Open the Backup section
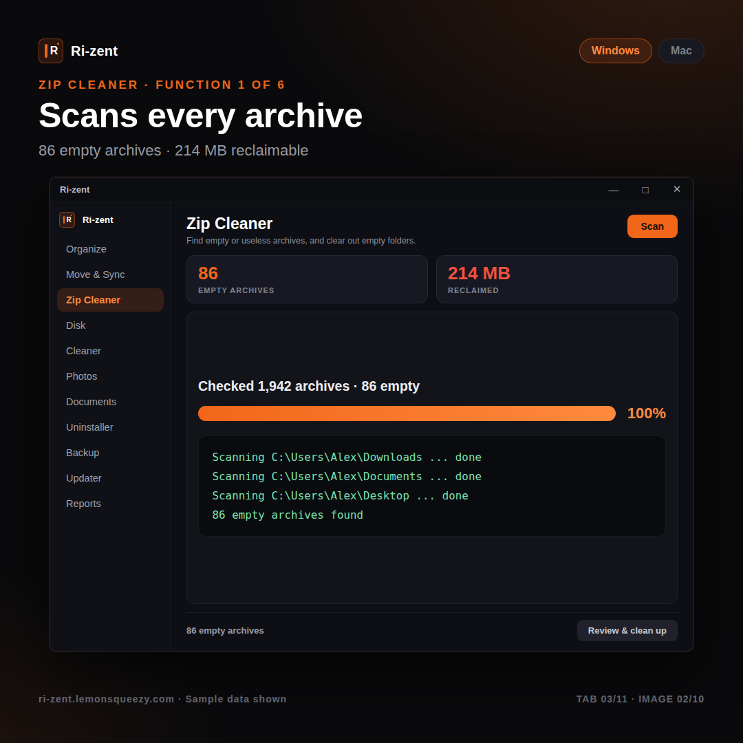This screenshot has height=743, width=743. [x=110, y=453]
